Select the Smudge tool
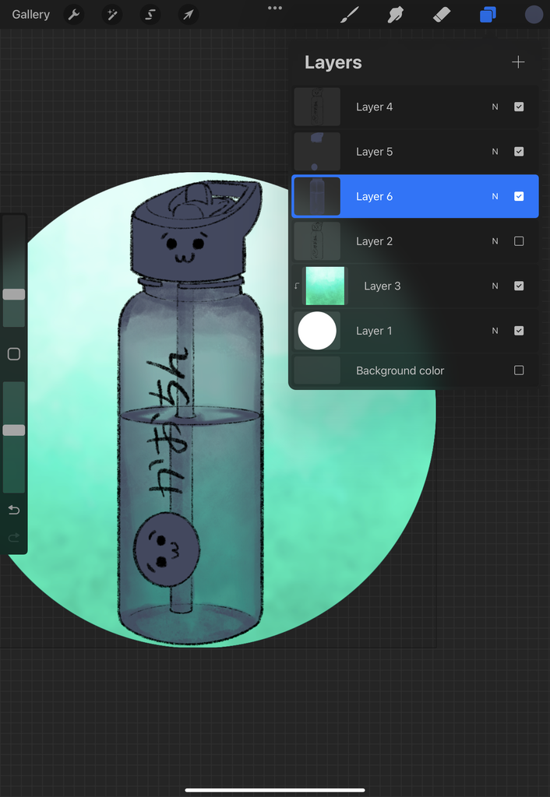The width and height of the screenshot is (550, 797). 396,15
